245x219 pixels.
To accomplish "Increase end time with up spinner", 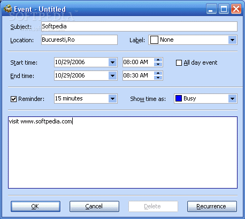I will point(158,73).
